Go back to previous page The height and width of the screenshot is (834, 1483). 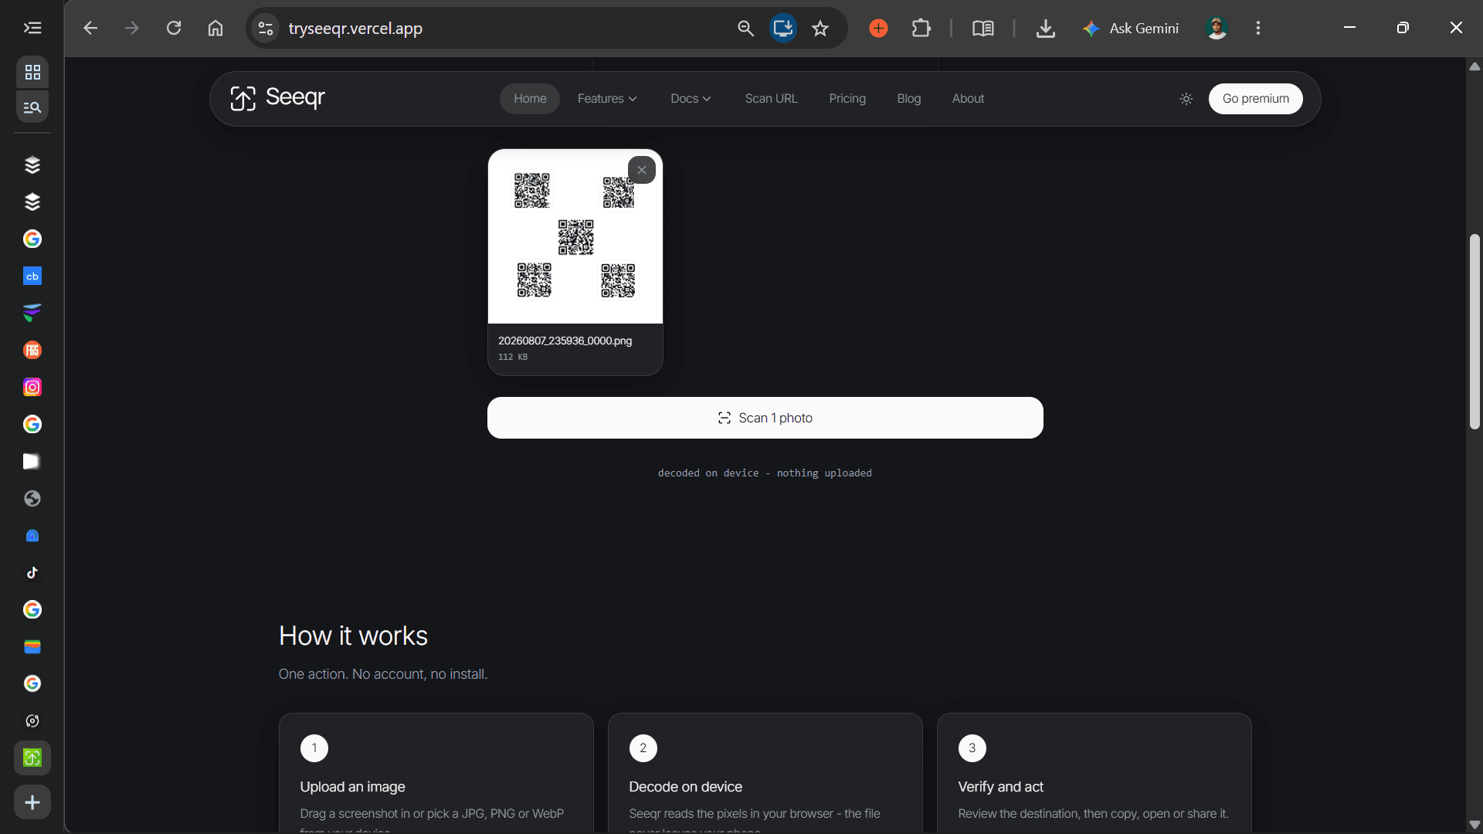pyautogui.click(x=90, y=29)
